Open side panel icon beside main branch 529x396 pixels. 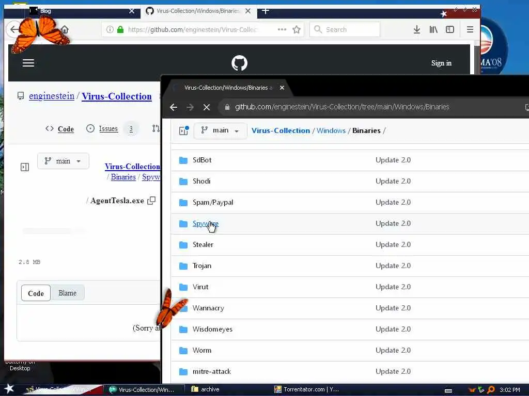coord(184,130)
